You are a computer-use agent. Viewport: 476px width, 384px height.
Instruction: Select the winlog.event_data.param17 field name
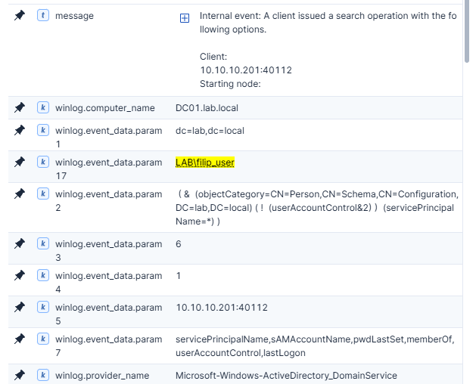108,169
